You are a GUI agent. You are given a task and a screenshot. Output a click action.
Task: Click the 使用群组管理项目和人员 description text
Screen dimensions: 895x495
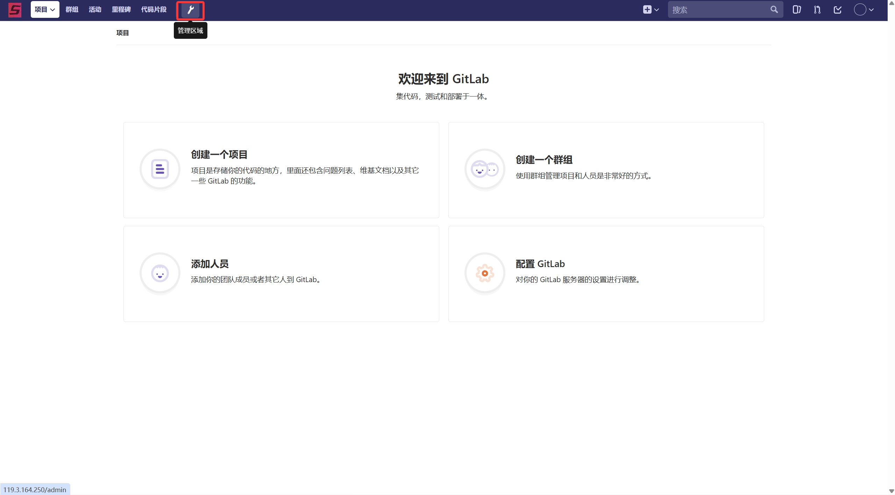[x=584, y=176]
